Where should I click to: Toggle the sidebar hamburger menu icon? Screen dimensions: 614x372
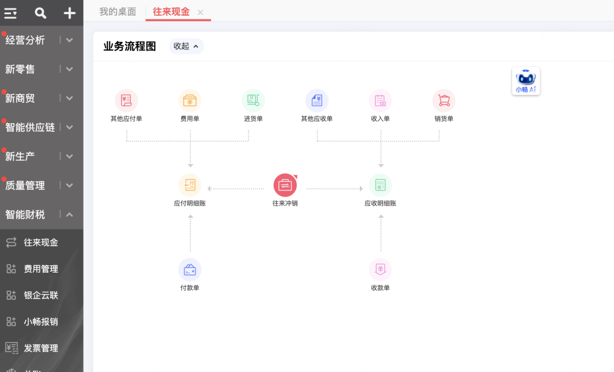point(11,13)
